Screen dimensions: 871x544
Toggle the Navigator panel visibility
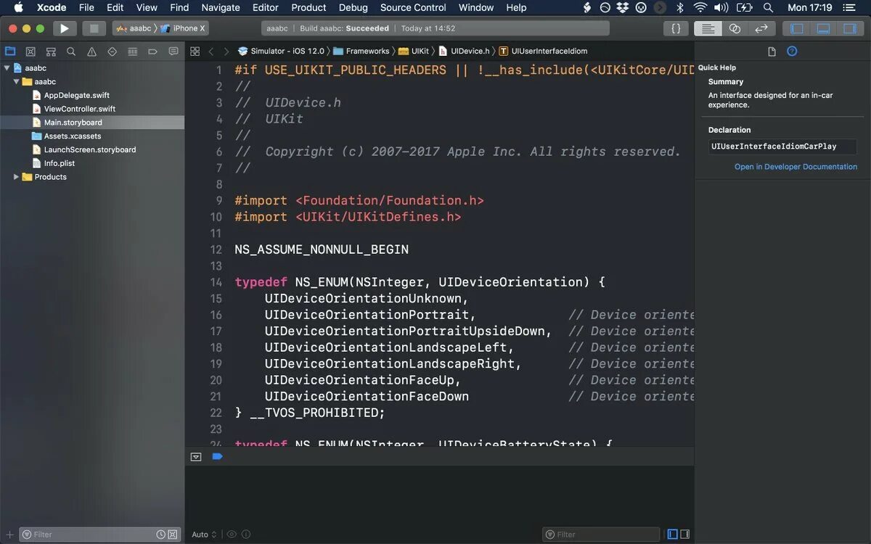point(797,28)
